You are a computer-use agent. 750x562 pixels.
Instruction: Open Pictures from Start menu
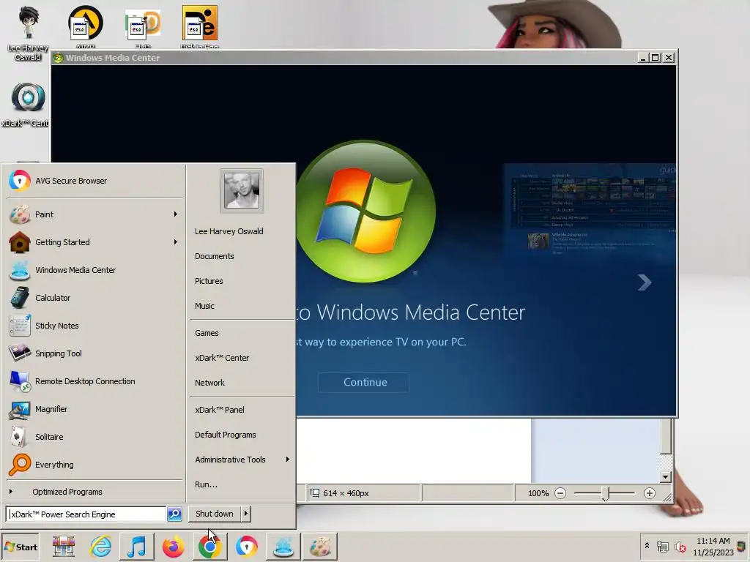(x=209, y=281)
